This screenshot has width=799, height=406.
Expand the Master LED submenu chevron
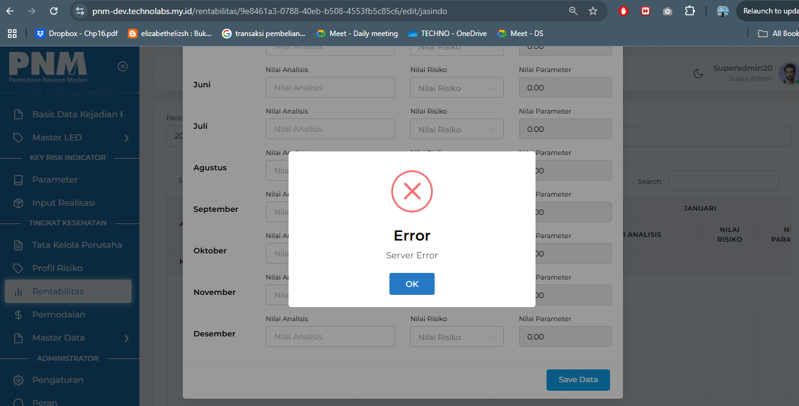tap(127, 138)
